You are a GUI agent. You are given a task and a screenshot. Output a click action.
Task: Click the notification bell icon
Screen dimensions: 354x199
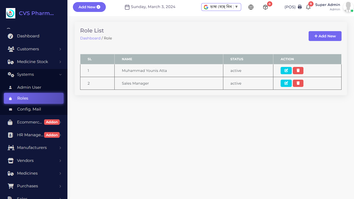click(308, 7)
